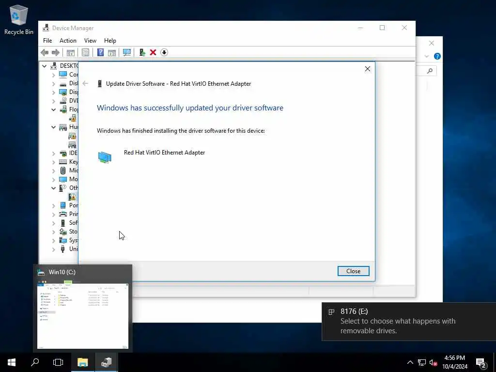Image resolution: width=496 pixels, height=372 pixels.
Task: Select warning device under Other devices
Action: point(73,197)
